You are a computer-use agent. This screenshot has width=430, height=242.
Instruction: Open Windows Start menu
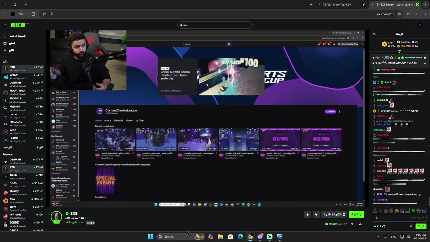pos(150,237)
